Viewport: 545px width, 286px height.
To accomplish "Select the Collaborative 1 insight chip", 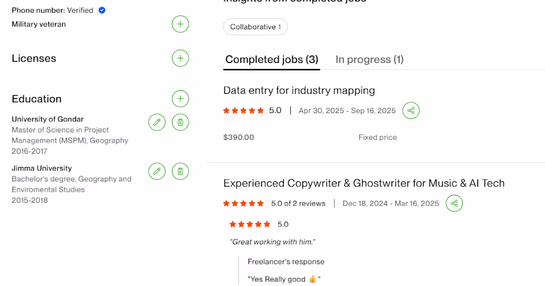I will point(255,27).
